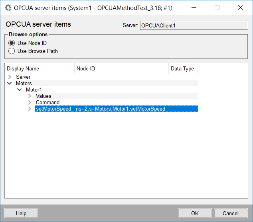Select the Motors tree item
The height and width of the screenshot is (222, 253).
pos(24,83)
